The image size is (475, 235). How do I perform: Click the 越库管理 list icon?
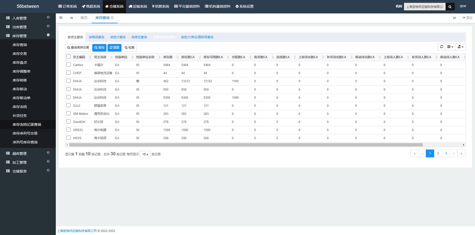8,153
